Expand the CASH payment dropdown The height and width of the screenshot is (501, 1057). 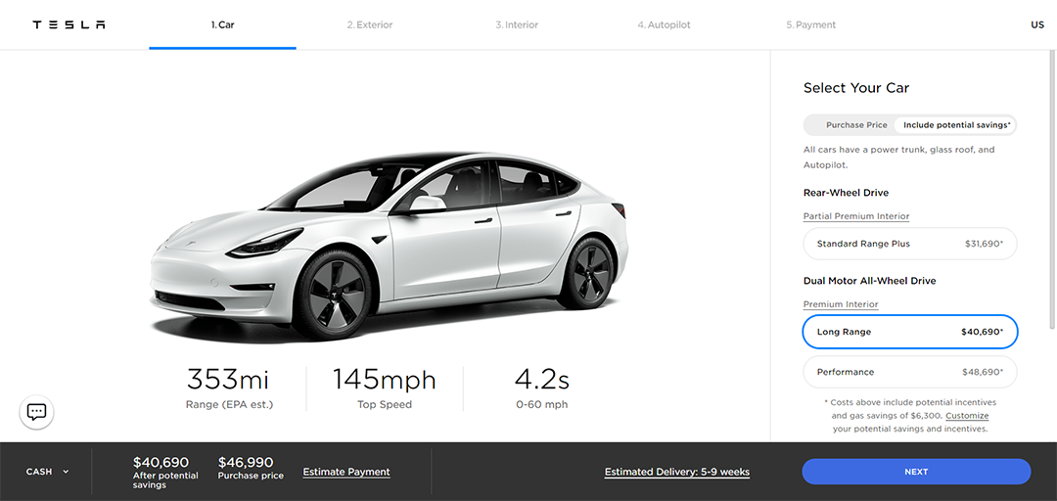[47, 472]
